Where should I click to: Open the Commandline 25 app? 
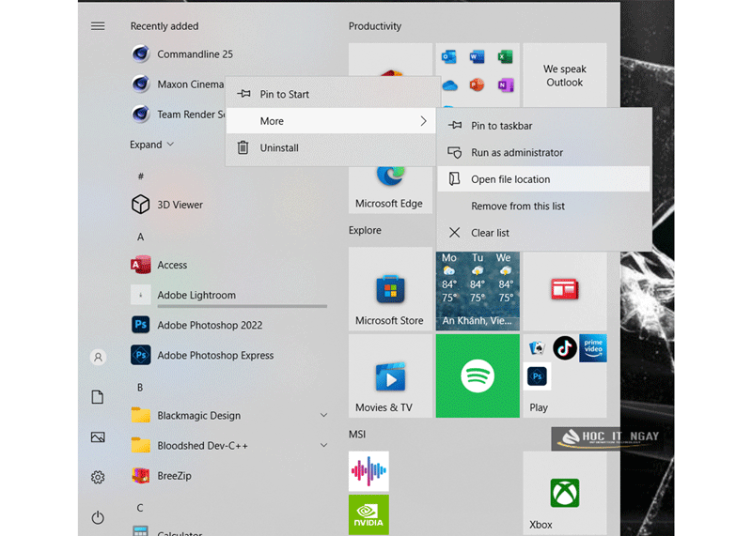[182, 54]
